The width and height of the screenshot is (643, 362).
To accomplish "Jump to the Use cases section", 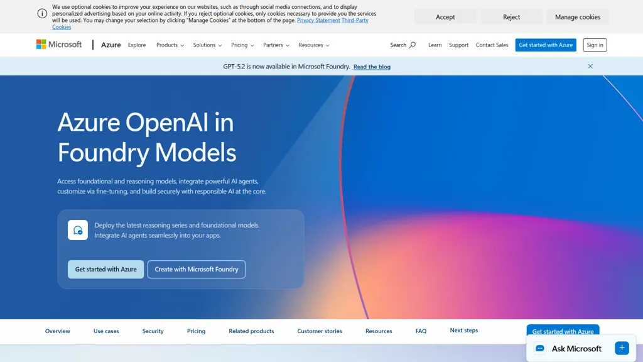I will pyautogui.click(x=105, y=331).
